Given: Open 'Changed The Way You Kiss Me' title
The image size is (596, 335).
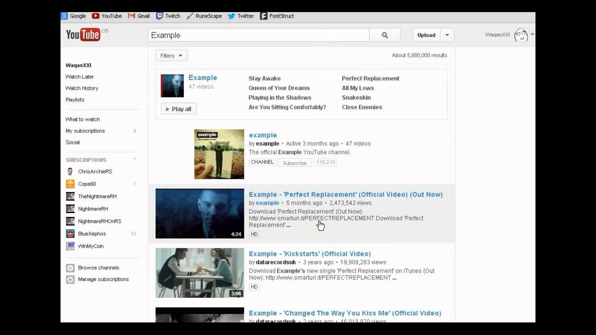Looking at the screenshot, I should tap(345, 313).
